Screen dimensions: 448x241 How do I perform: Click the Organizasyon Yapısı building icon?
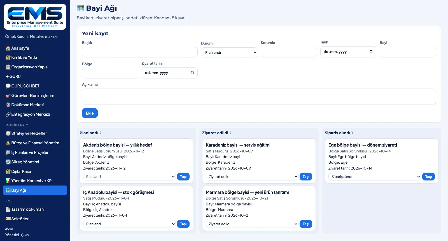pyautogui.click(x=8, y=67)
